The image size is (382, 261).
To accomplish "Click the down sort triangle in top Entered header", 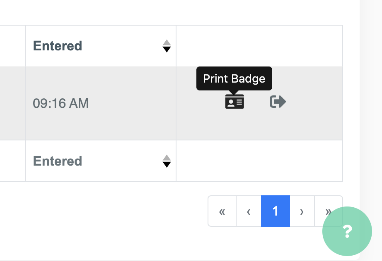I will 167,50.
